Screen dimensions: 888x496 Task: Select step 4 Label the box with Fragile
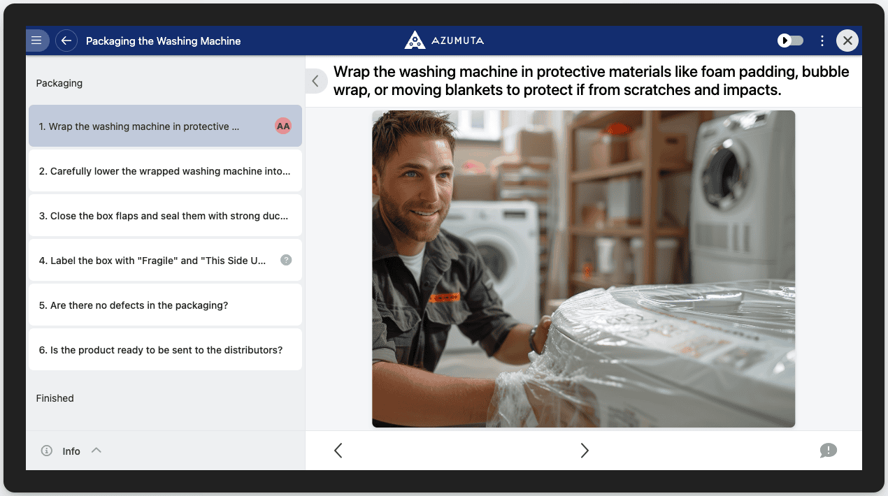click(152, 261)
